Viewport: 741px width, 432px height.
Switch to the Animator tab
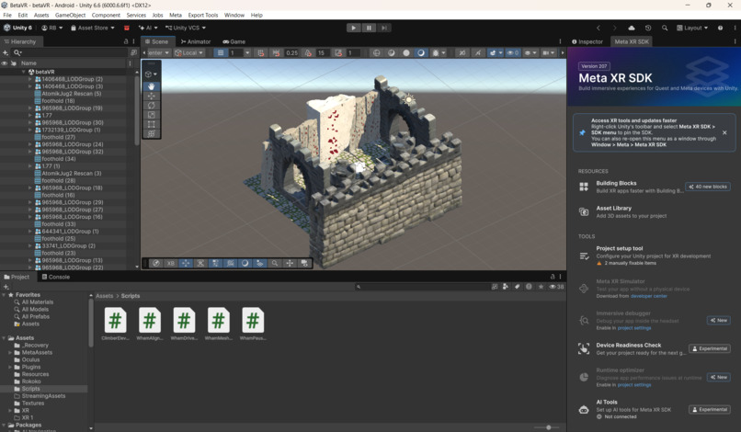tap(196, 41)
